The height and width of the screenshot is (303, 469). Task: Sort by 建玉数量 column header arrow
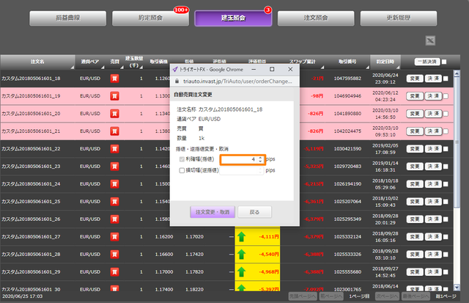click(141, 67)
